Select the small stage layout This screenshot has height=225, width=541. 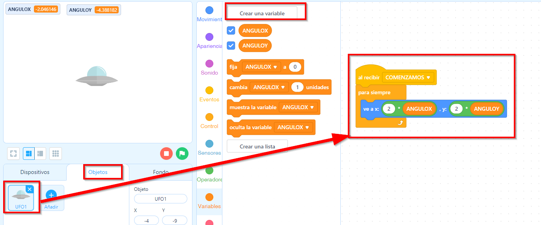[40, 154]
